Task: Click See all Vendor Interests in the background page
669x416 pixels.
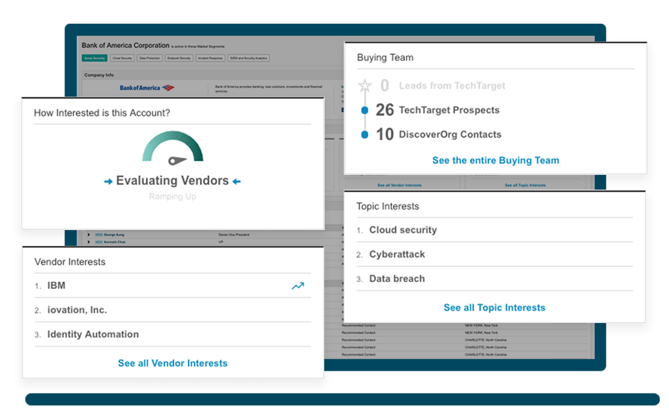Action: coord(400,185)
